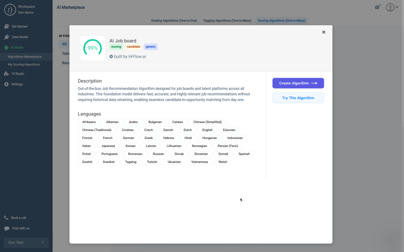Open the Get Started link
404x252 pixels.
click(x=19, y=26)
